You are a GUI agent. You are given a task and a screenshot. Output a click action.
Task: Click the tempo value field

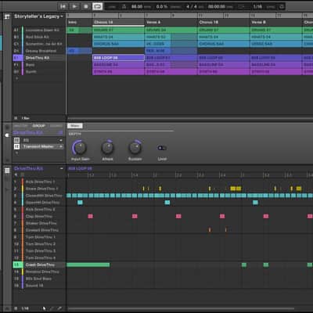[137, 6]
